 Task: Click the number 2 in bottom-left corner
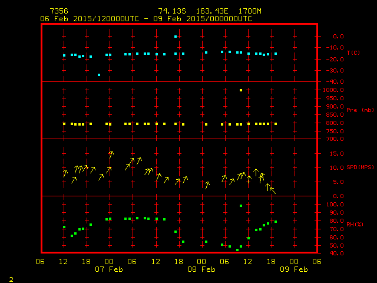click(x=11, y=278)
